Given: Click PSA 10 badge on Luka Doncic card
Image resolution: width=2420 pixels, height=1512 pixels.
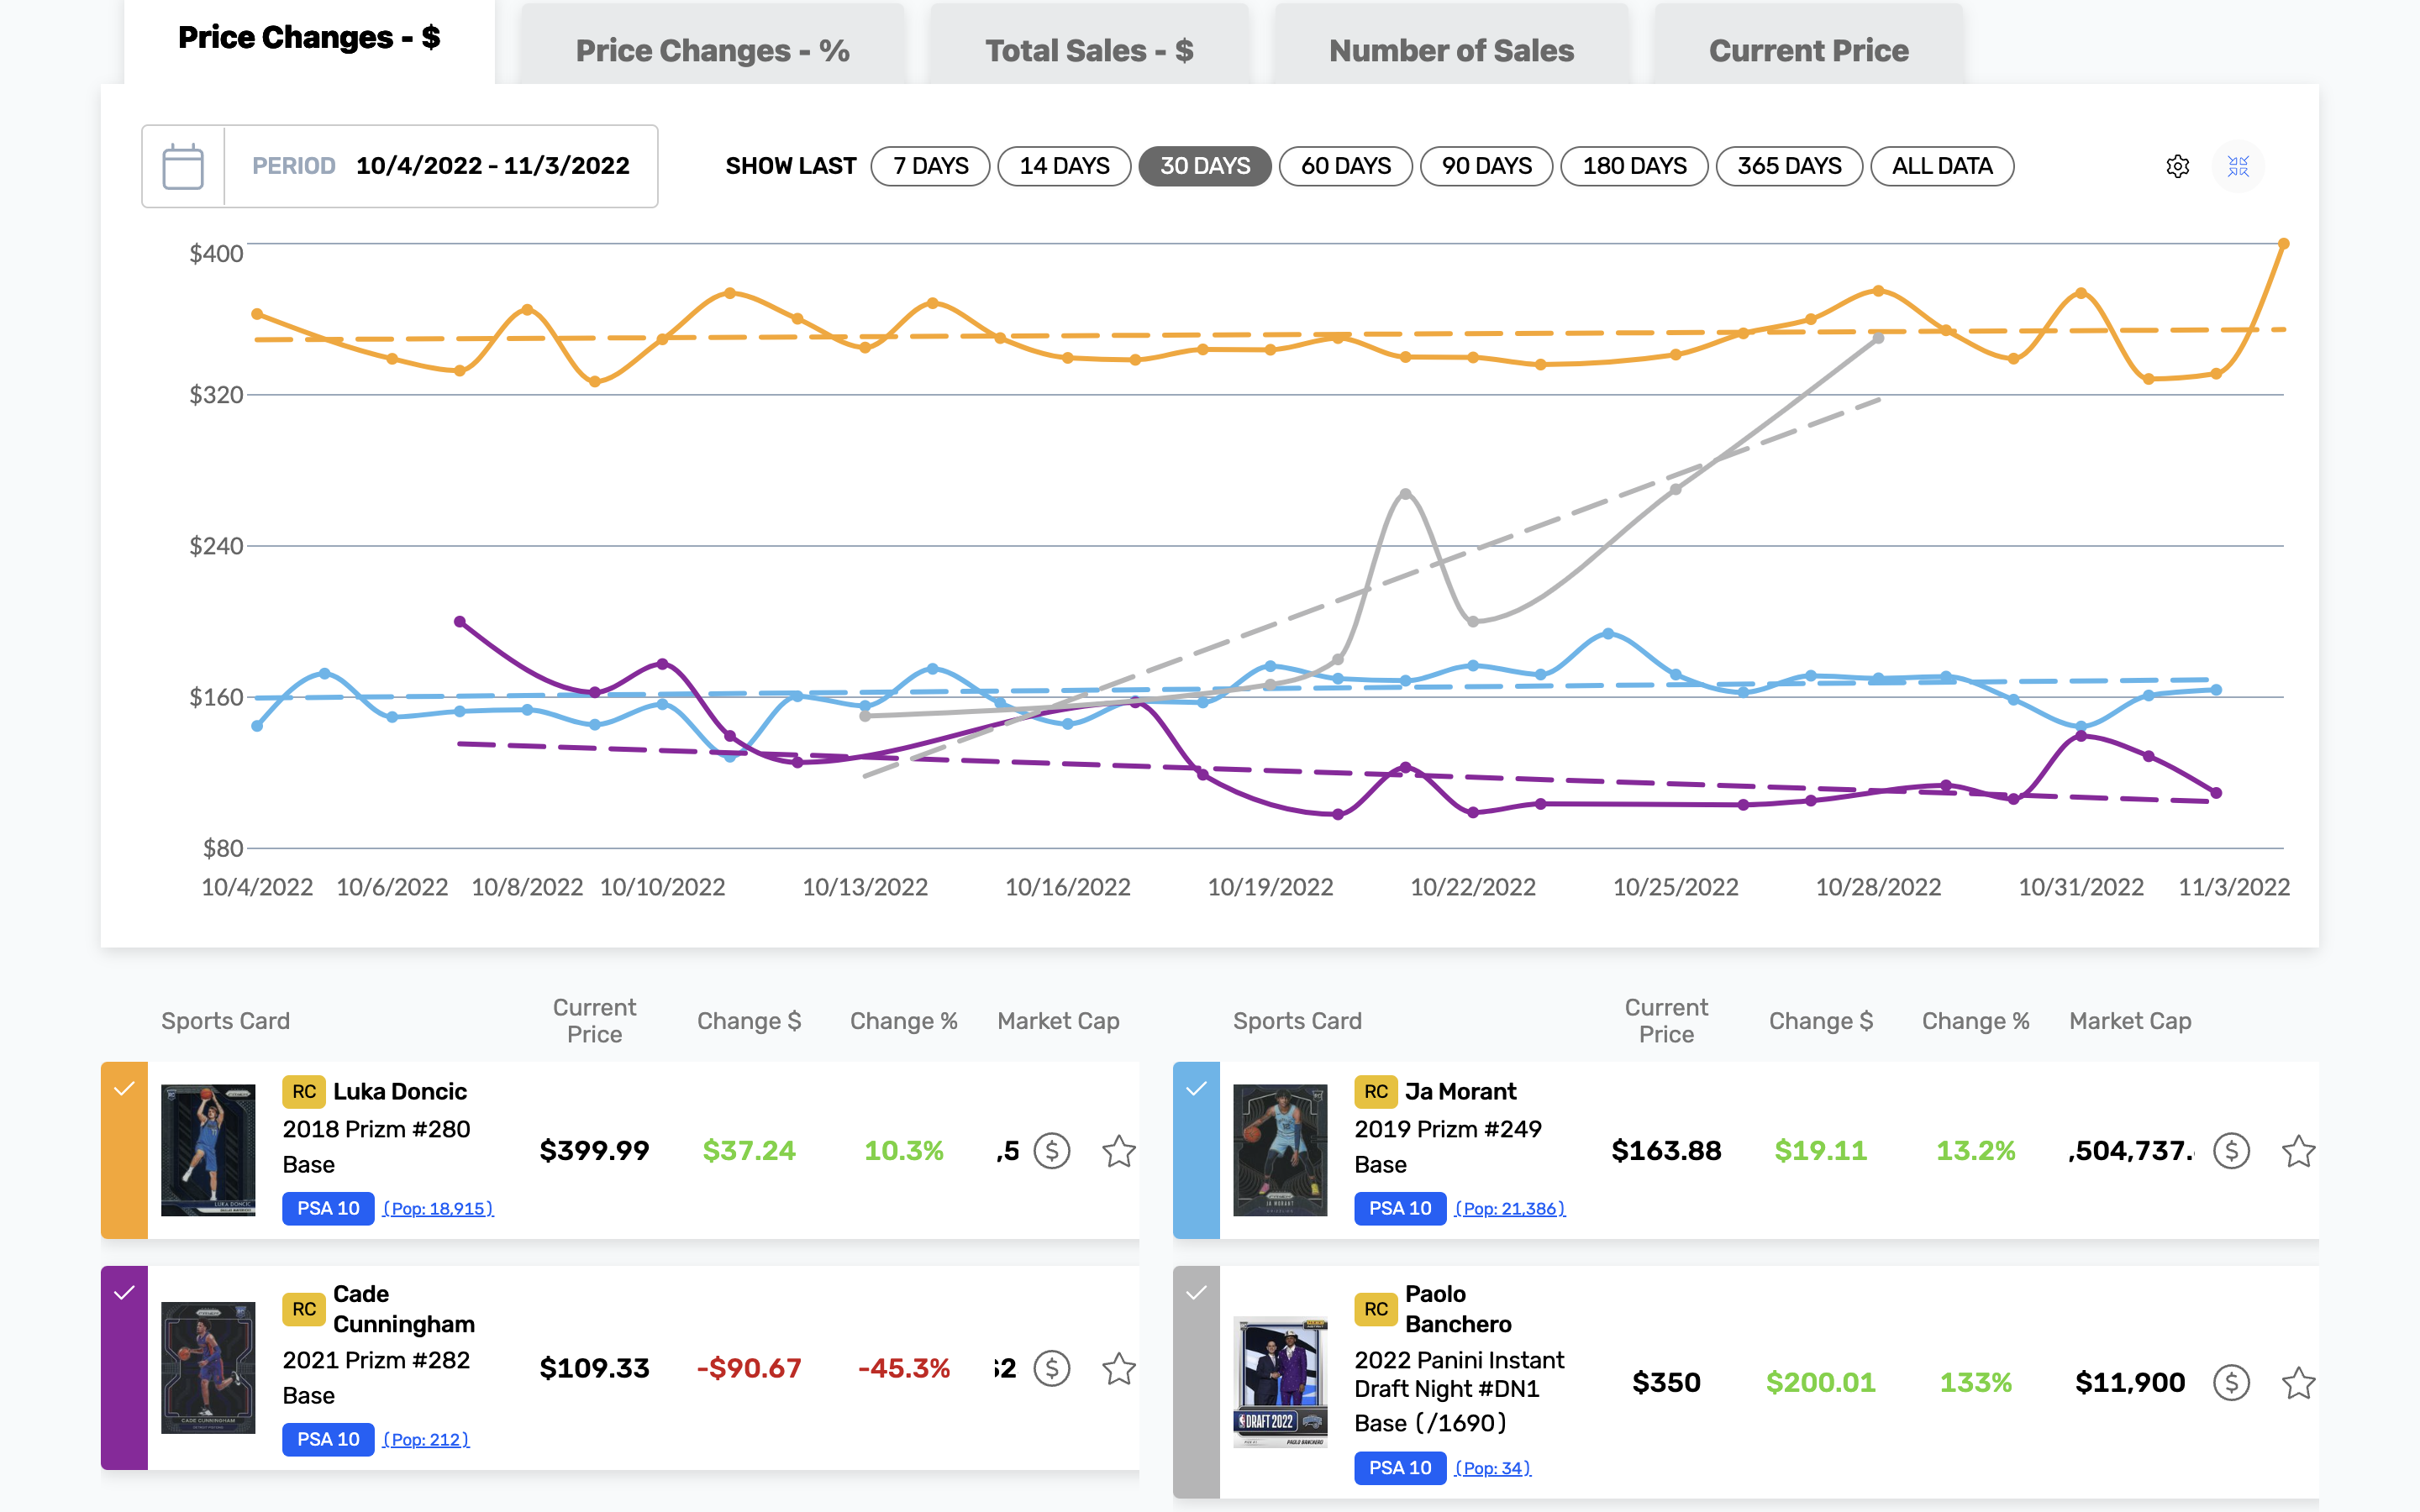Looking at the screenshot, I should [x=328, y=1209].
